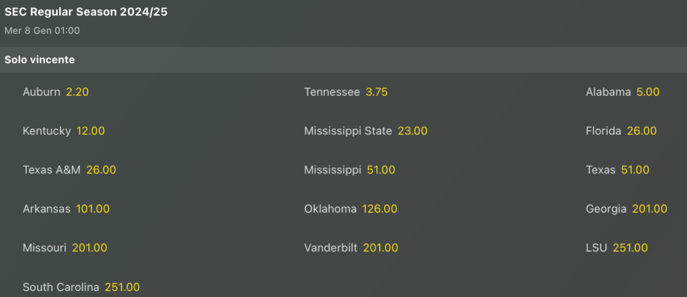Screen dimensions: 687x297
Task: Add Texas A&M 26.00 to betslip
Action: click(x=101, y=170)
